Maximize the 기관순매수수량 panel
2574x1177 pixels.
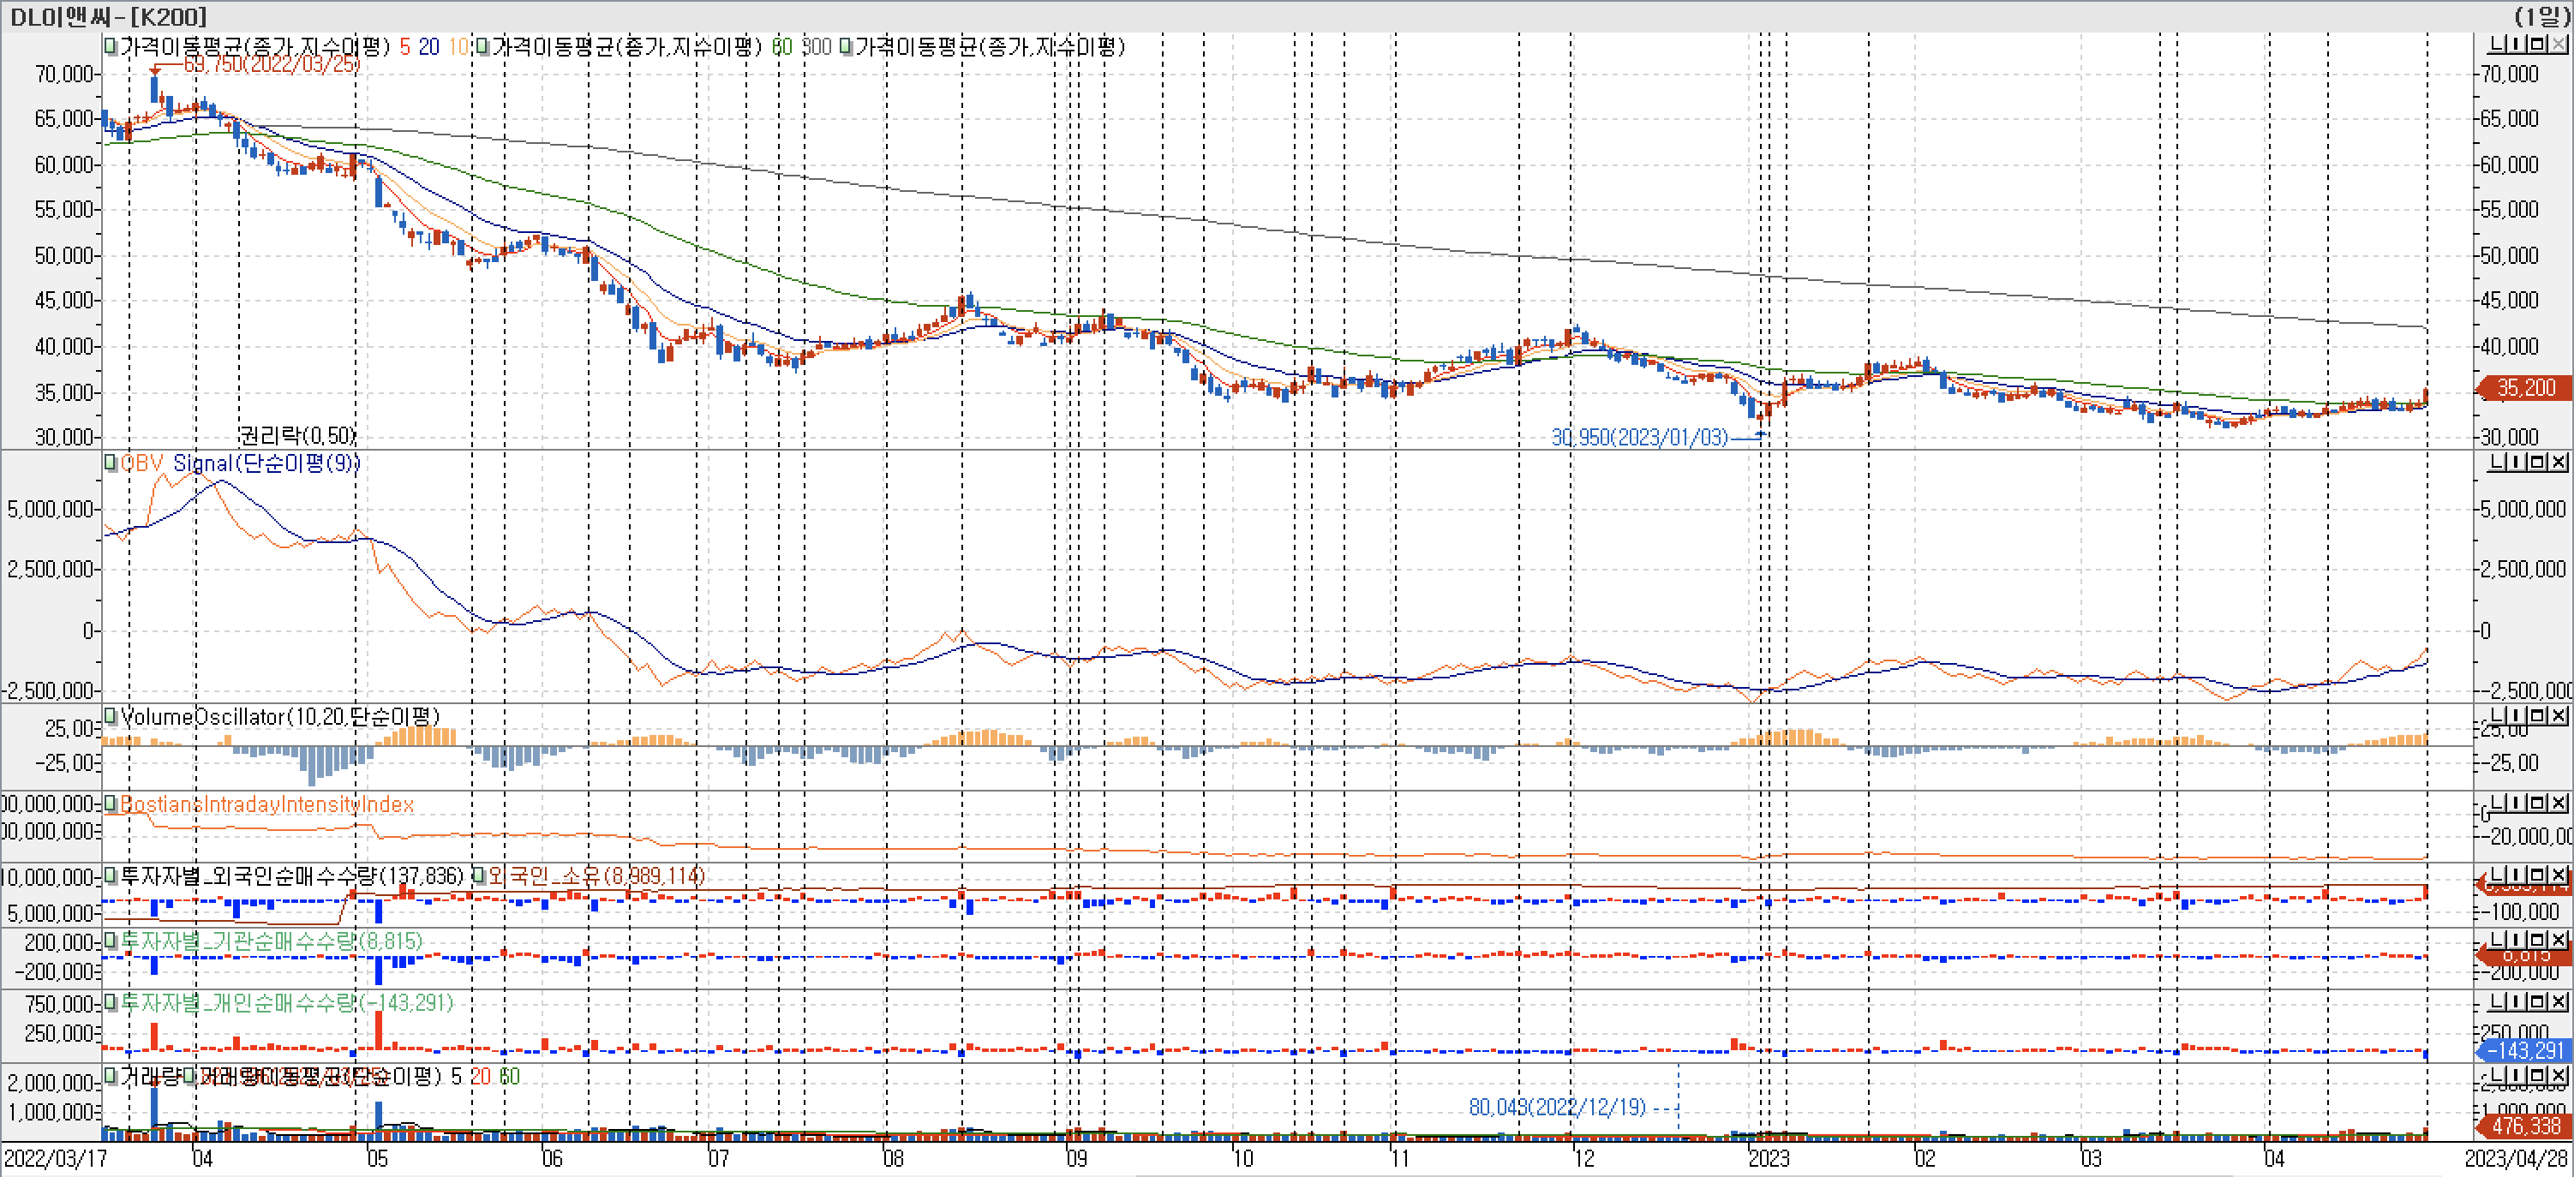tap(2539, 939)
